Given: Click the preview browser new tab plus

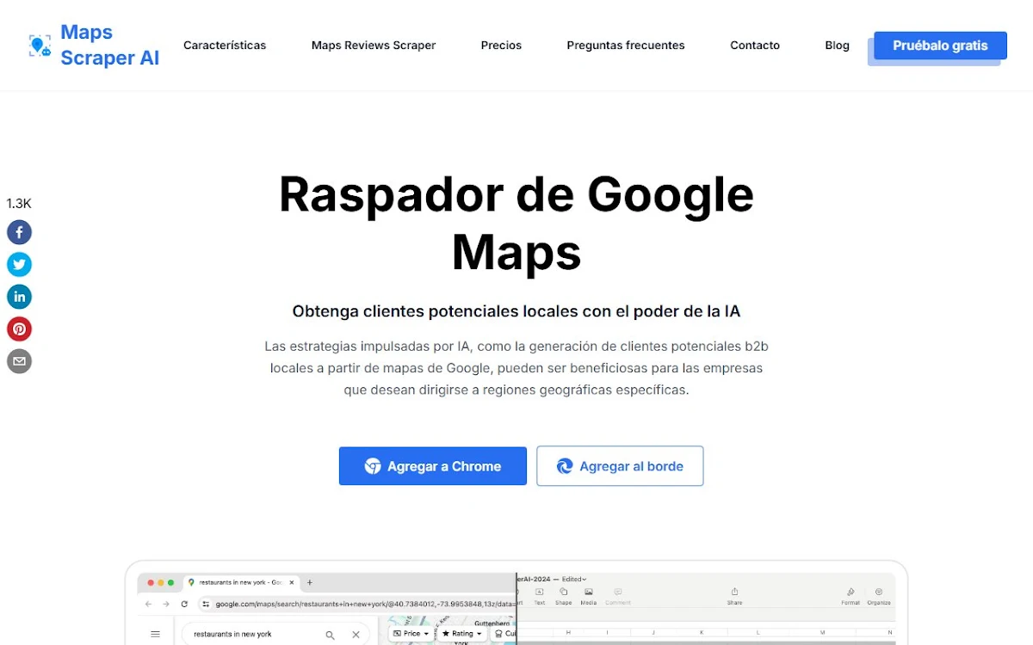Looking at the screenshot, I should click(x=310, y=582).
